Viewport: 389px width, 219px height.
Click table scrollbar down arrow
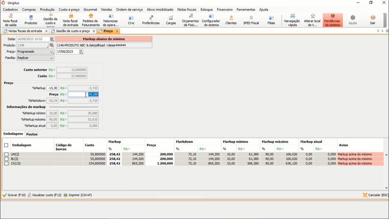coord(387,188)
